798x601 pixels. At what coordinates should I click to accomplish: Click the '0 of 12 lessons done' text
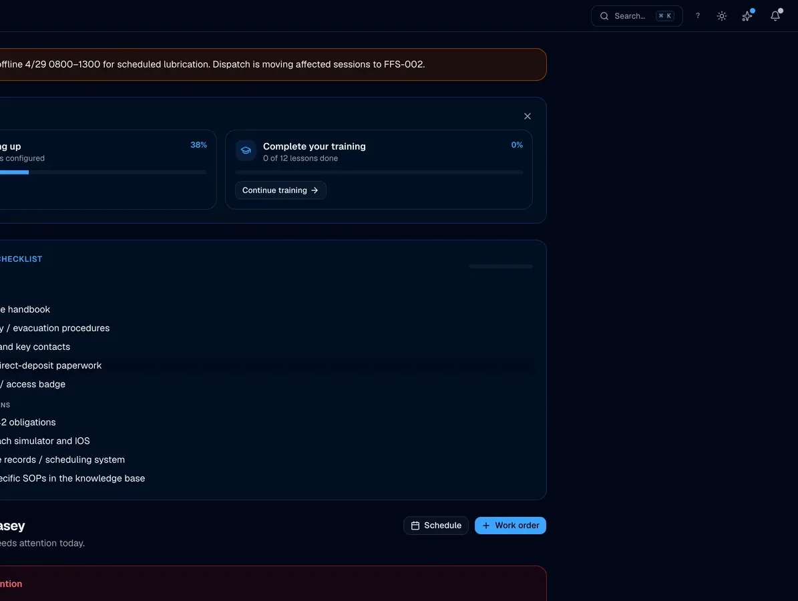301,158
